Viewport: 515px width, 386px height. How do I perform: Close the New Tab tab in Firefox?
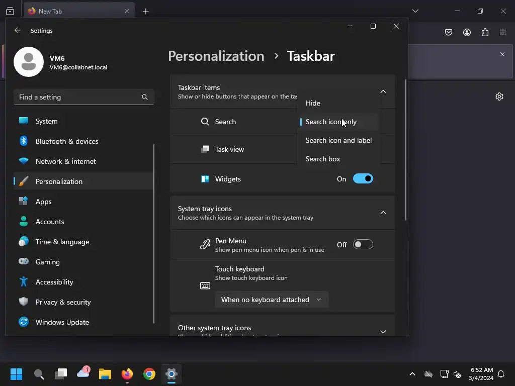pos(127,11)
